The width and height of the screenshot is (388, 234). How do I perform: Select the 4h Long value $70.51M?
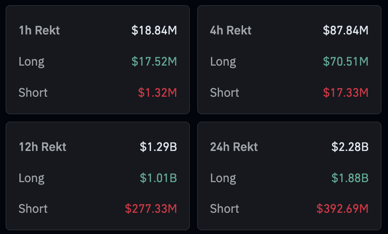coord(346,61)
